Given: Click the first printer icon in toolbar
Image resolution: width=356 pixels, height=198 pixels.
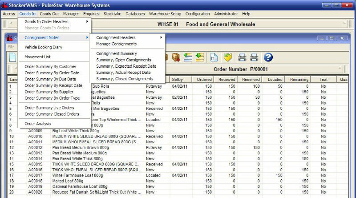Looking at the screenshot, I should [x=242, y=57].
